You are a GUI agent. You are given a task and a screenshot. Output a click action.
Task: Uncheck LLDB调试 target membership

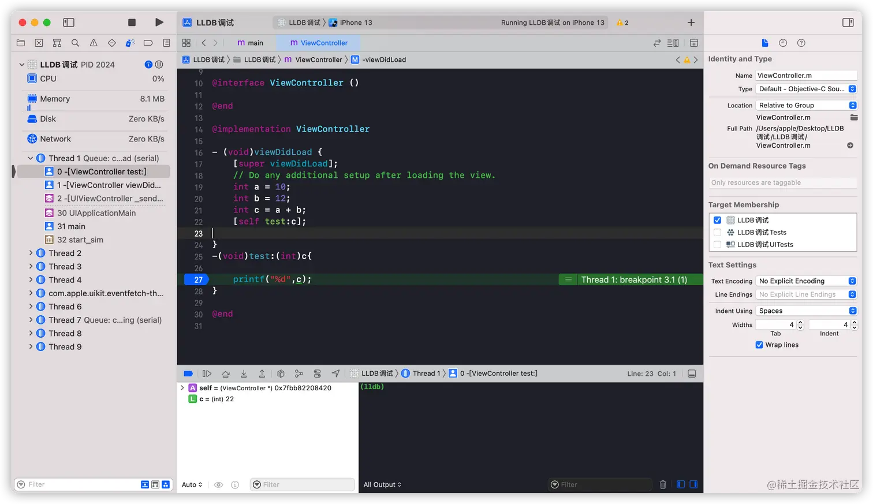pos(717,220)
